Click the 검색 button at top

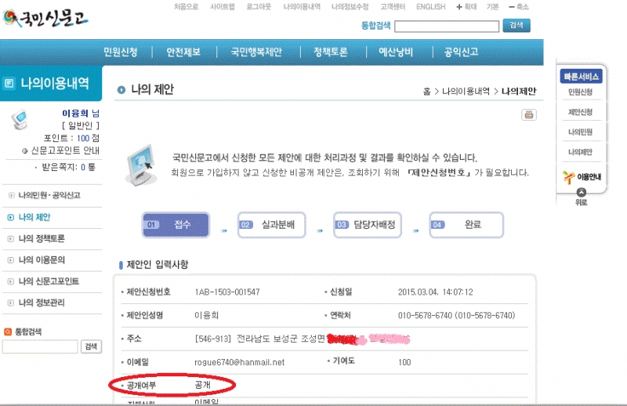[516, 25]
